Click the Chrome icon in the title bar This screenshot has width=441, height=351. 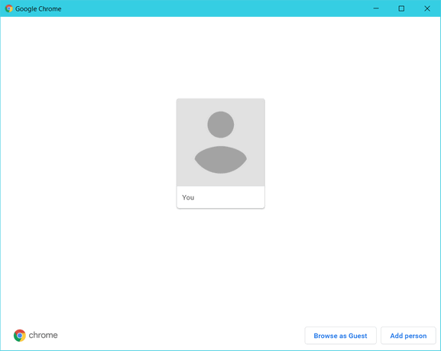[8, 8]
